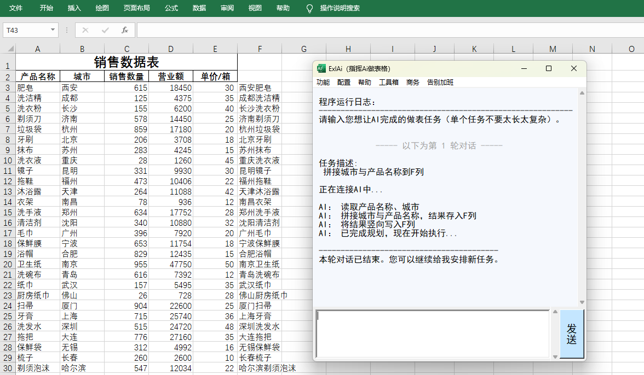Click the 销售数据表 title cell
The image size is (644, 375).
127,62
